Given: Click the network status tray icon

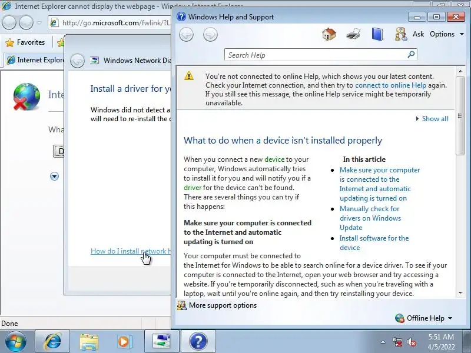Looking at the screenshot, I should coord(397,342).
